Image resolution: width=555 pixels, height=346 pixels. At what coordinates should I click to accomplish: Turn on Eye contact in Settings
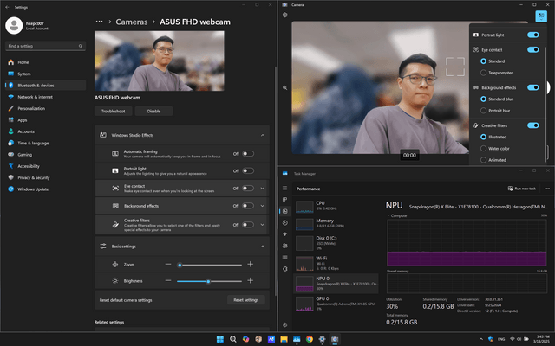pos(248,189)
